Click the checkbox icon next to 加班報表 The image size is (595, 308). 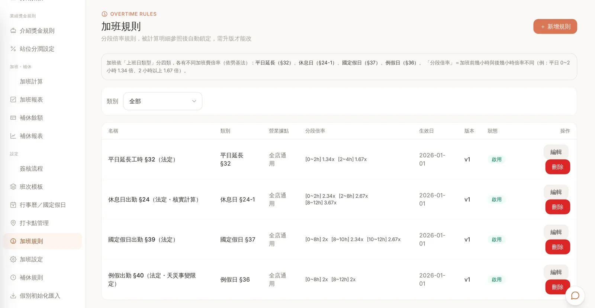coord(13,100)
